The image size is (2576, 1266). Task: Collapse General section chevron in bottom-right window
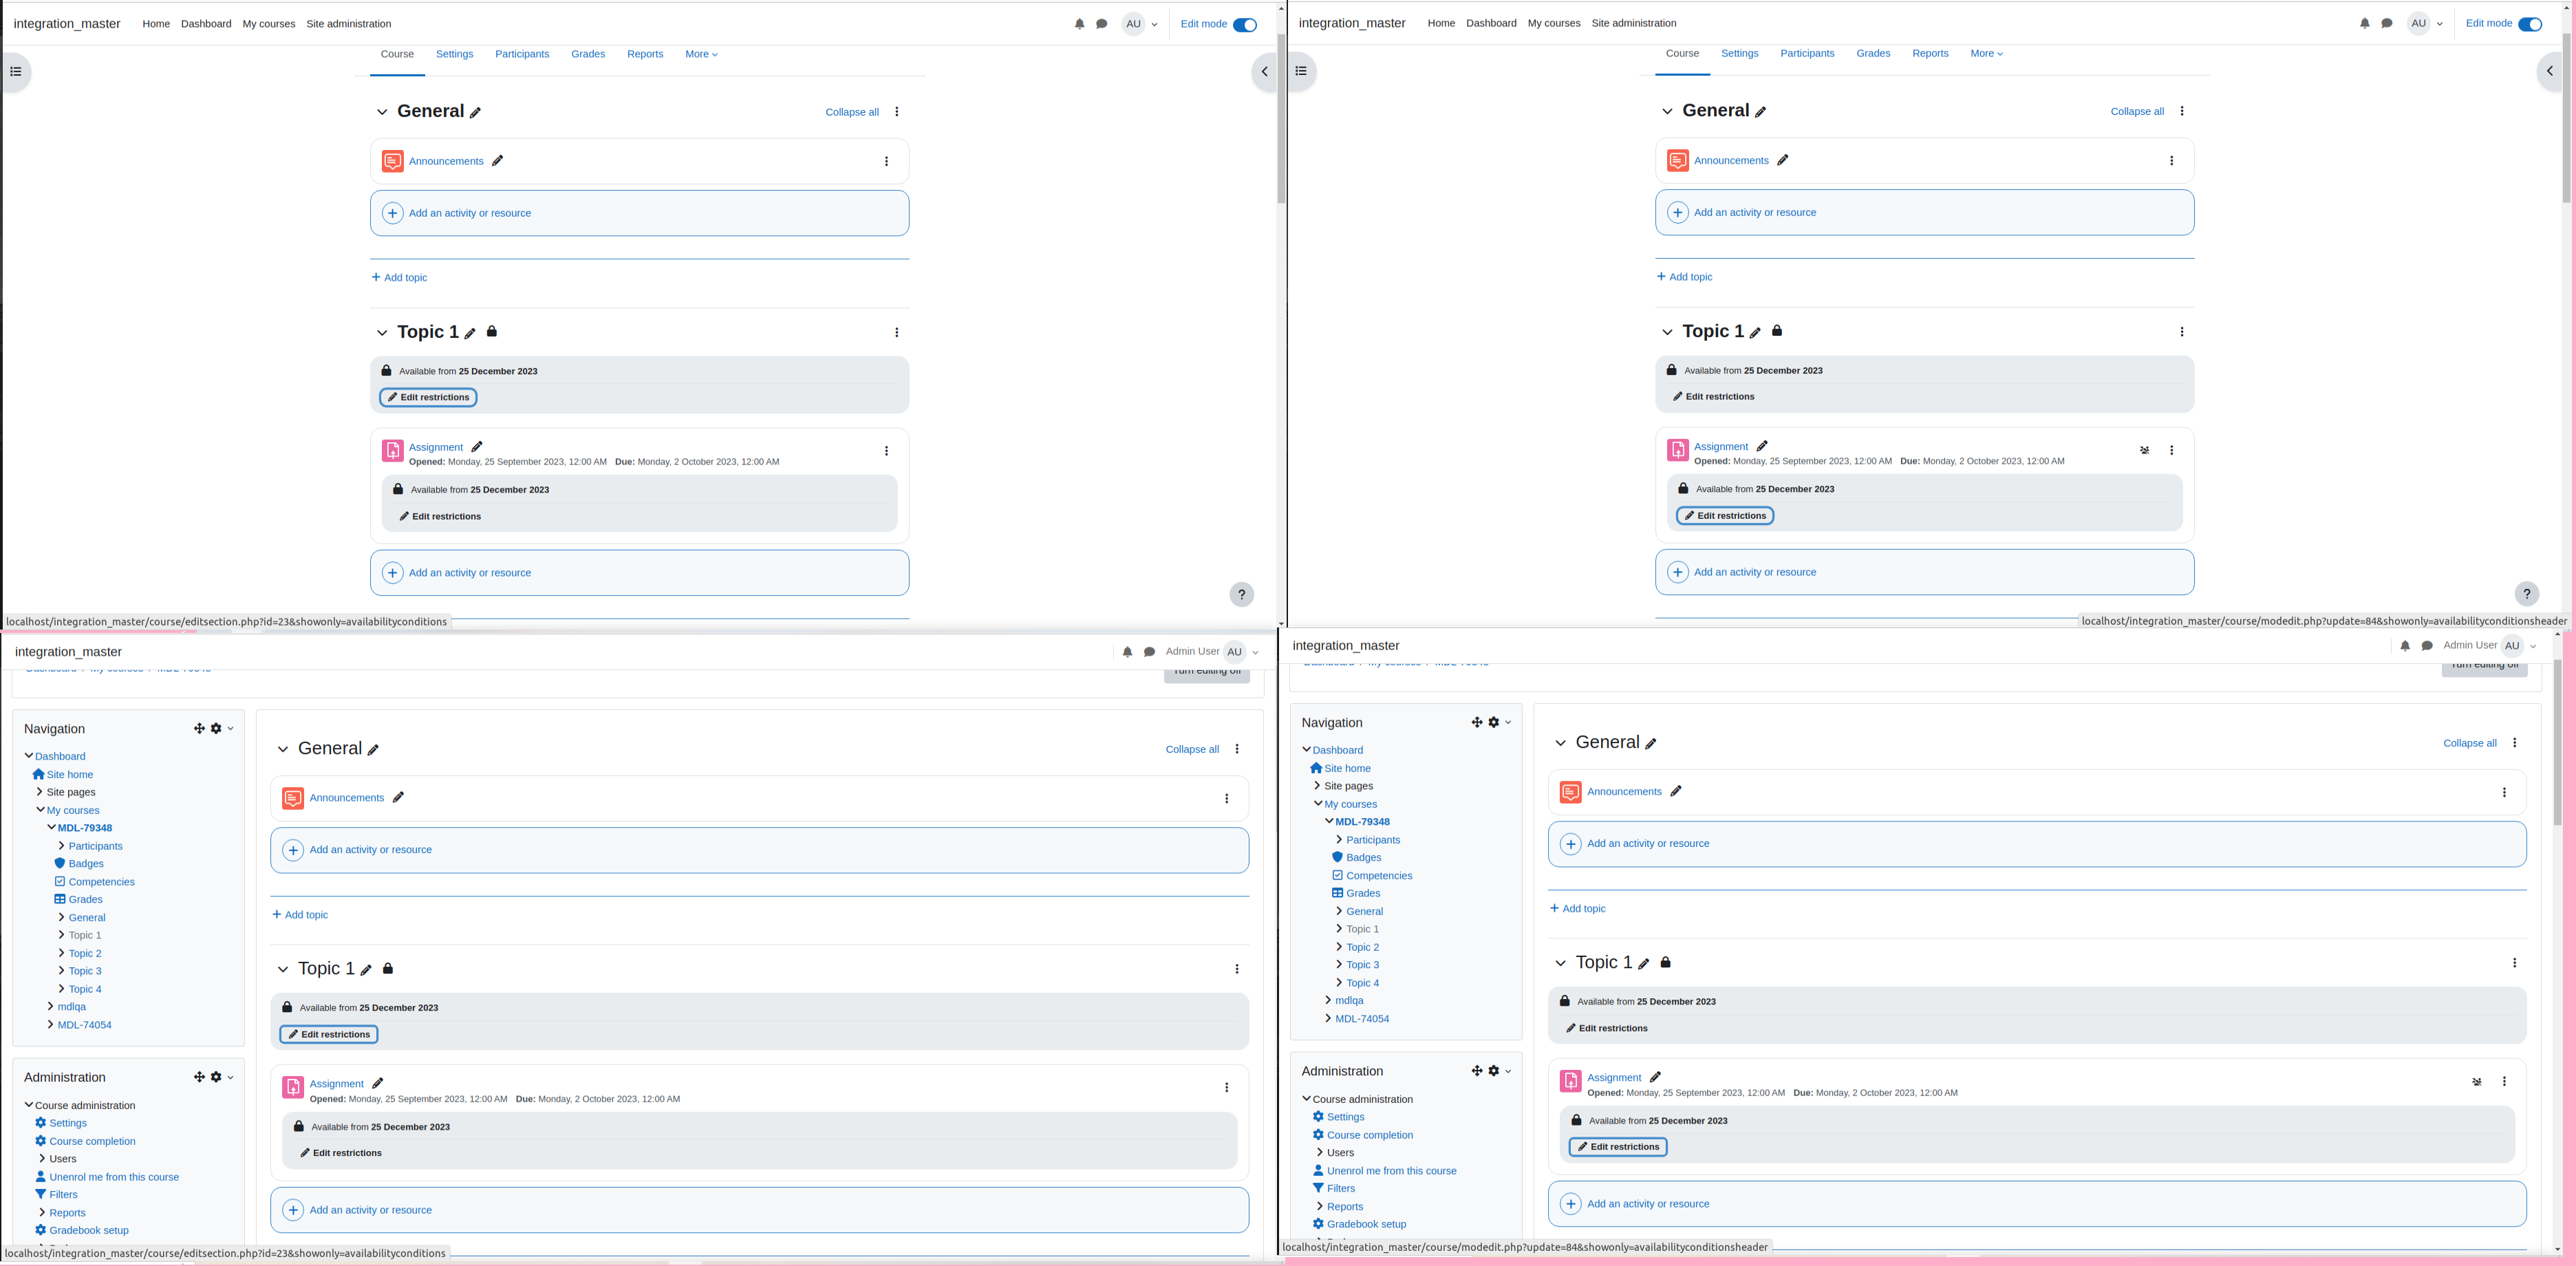(x=1560, y=743)
